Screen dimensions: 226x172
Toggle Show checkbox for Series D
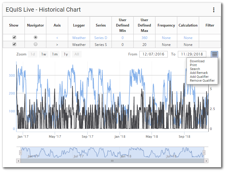coord(14,37)
